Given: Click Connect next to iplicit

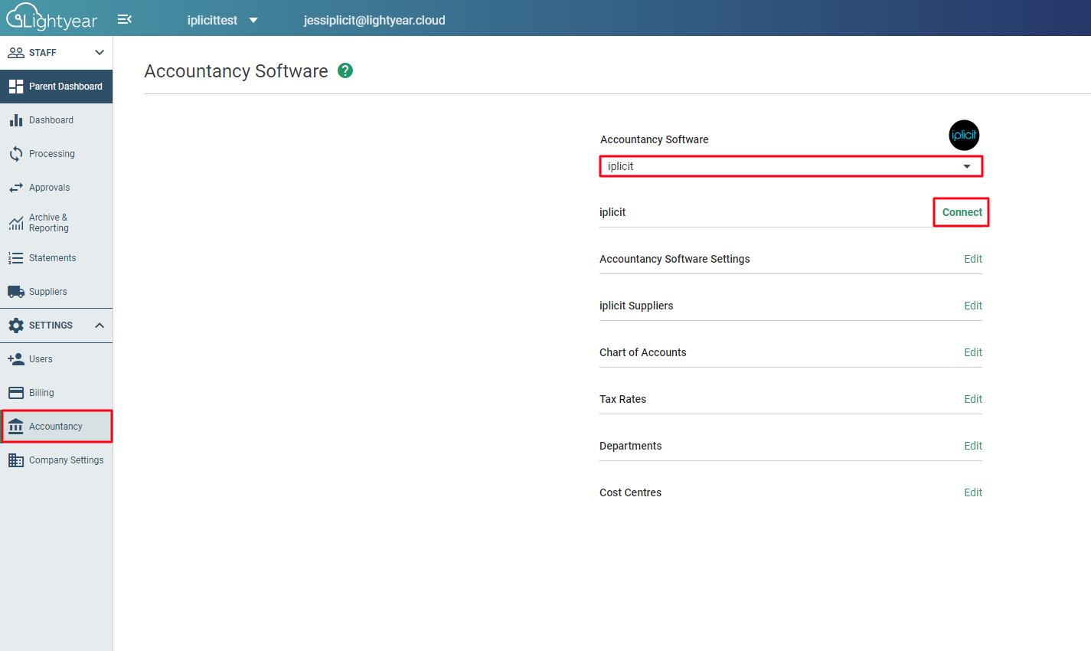Looking at the screenshot, I should point(962,212).
